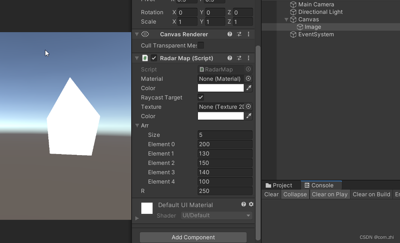Click the Scale X field
400x243 pixels.
click(187, 22)
